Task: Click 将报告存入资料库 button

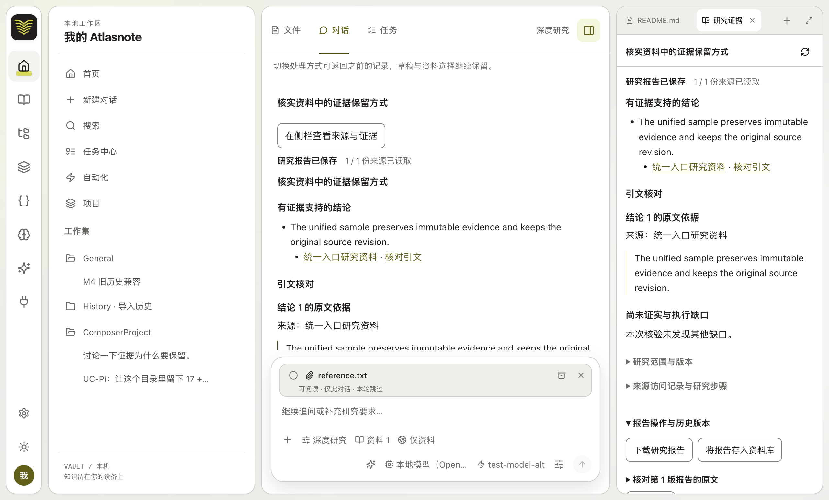Action: [x=740, y=450]
